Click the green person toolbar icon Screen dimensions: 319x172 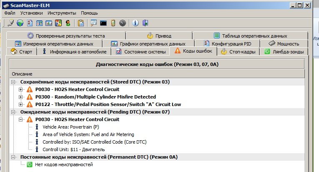[x=67, y=23]
